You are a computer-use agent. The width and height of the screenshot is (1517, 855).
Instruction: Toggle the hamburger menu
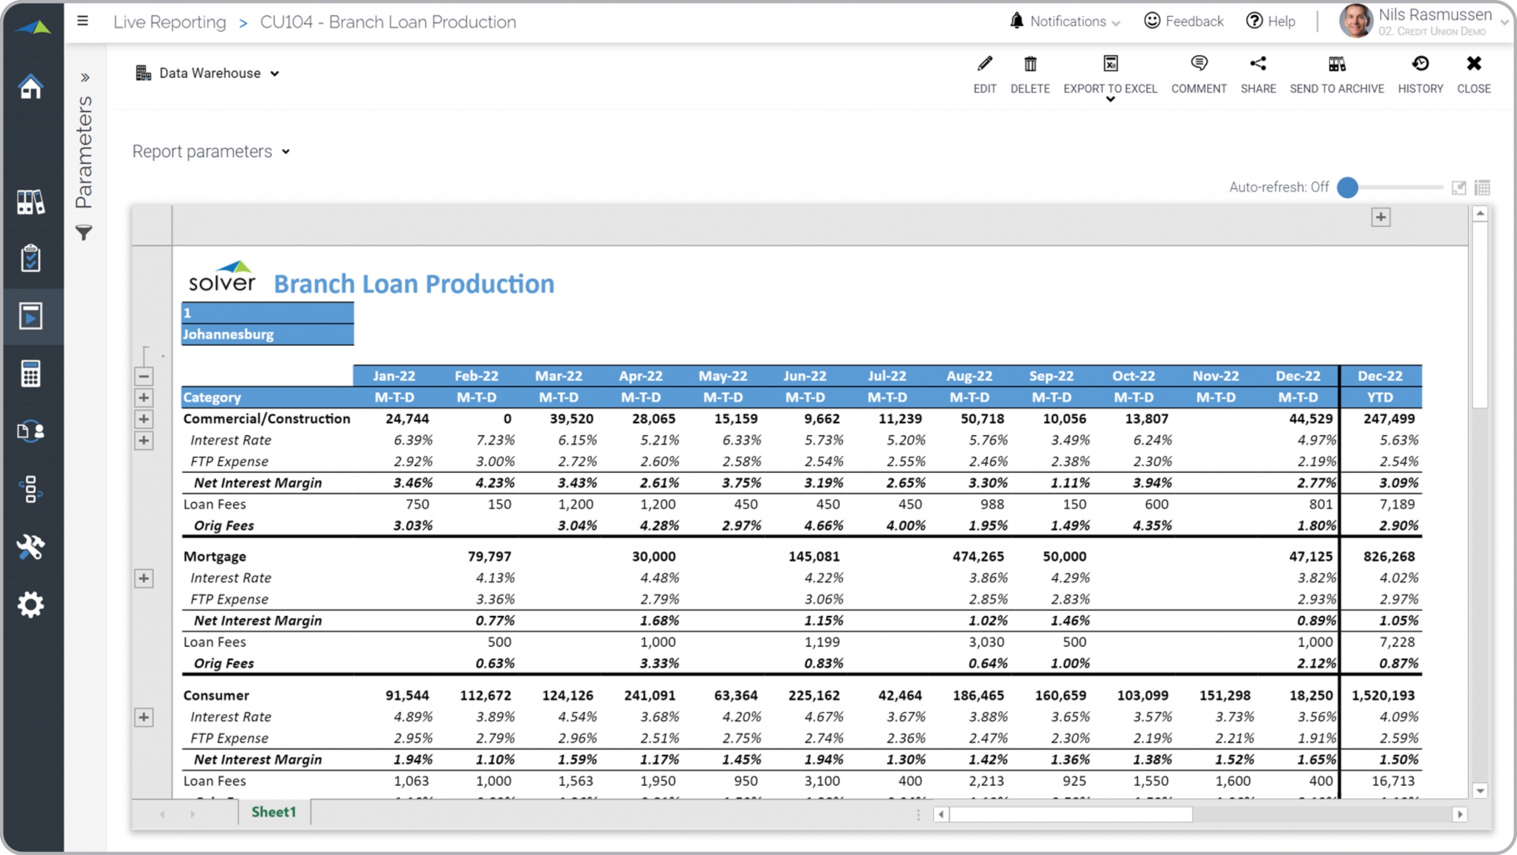[83, 21]
